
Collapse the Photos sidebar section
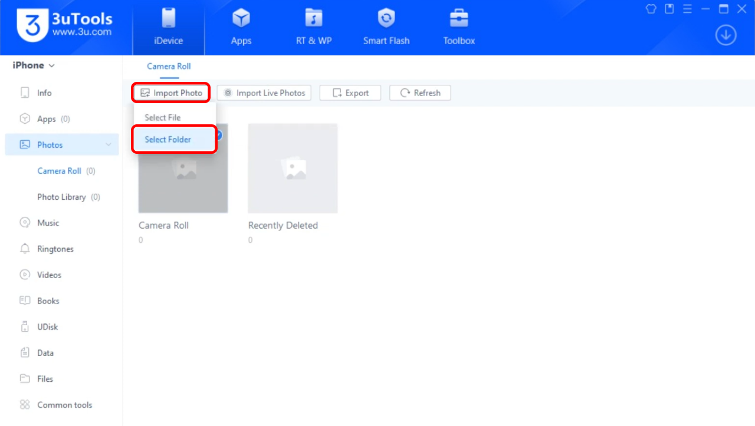(109, 145)
